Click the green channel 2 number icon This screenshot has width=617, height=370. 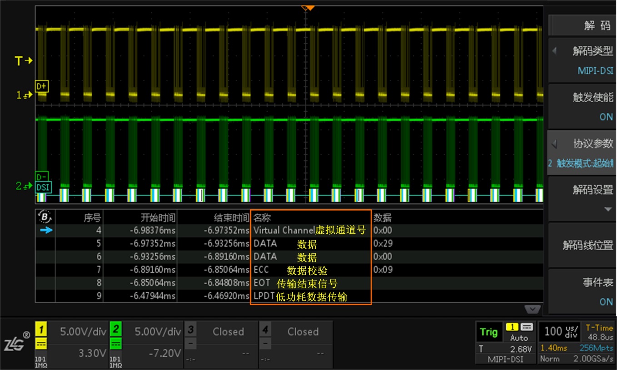(x=115, y=329)
